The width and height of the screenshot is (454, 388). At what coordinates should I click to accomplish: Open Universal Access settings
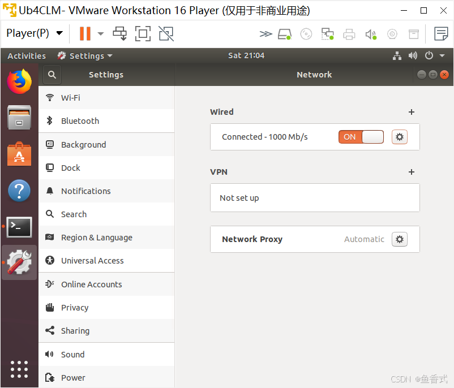(x=106, y=260)
